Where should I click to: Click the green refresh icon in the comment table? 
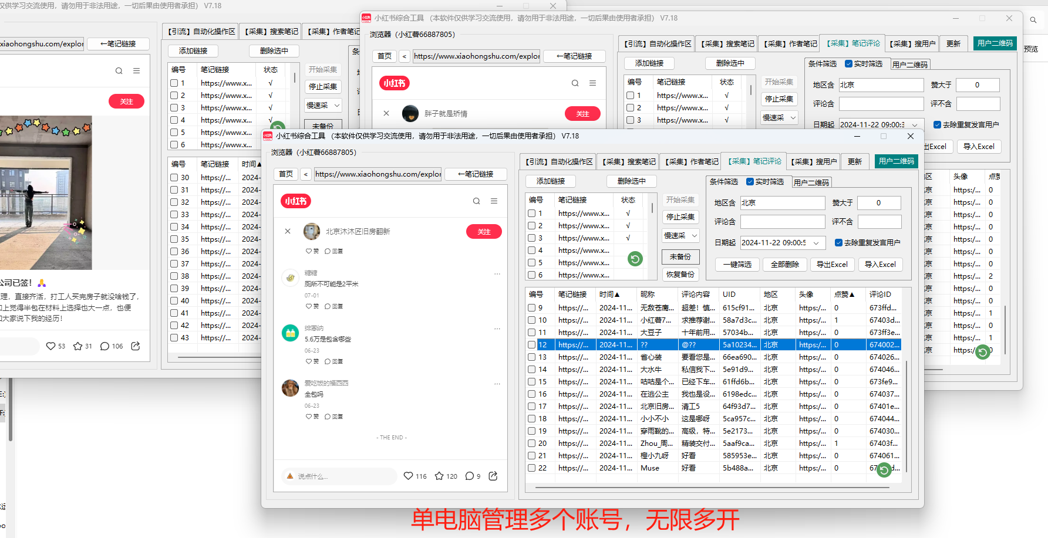coord(884,470)
